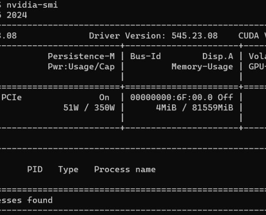Click the 51W power usage value
This screenshot has width=266, height=215.
71,107
